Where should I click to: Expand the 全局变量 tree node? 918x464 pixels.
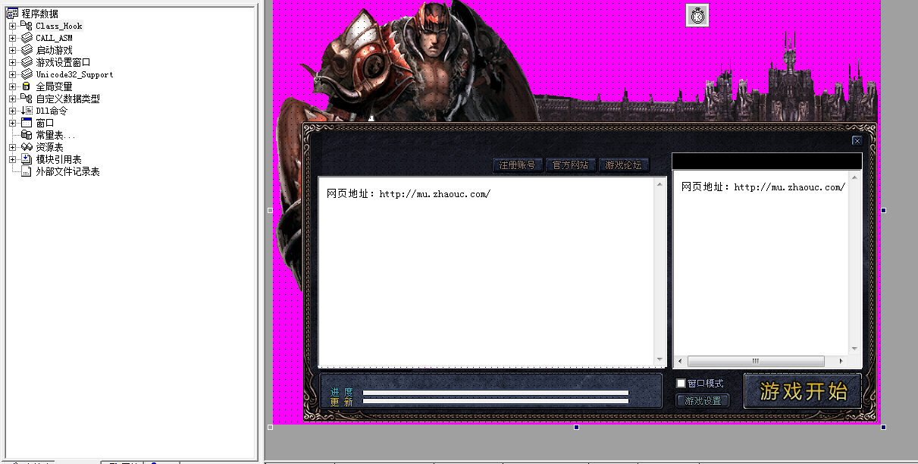[x=12, y=86]
